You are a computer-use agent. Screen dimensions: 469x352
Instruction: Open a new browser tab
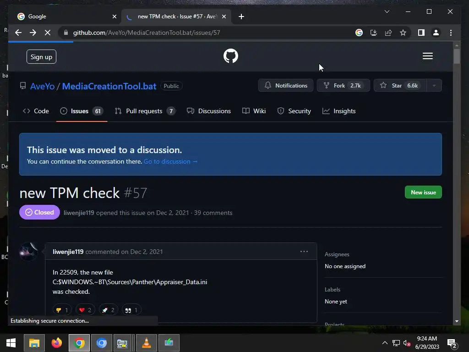241,16
